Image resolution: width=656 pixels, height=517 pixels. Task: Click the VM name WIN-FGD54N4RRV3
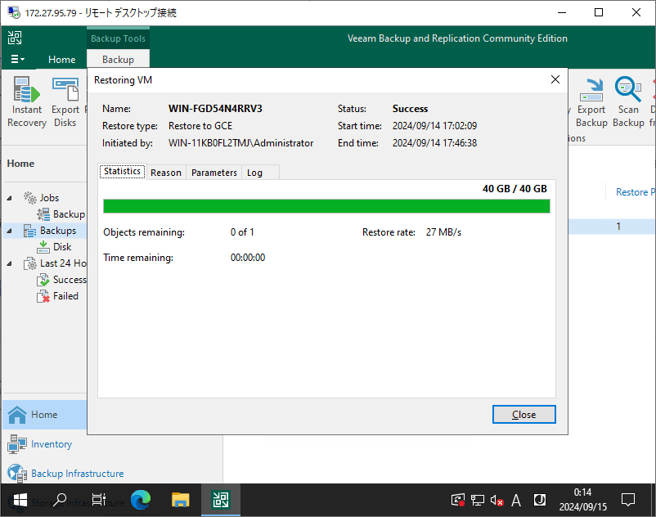click(215, 109)
